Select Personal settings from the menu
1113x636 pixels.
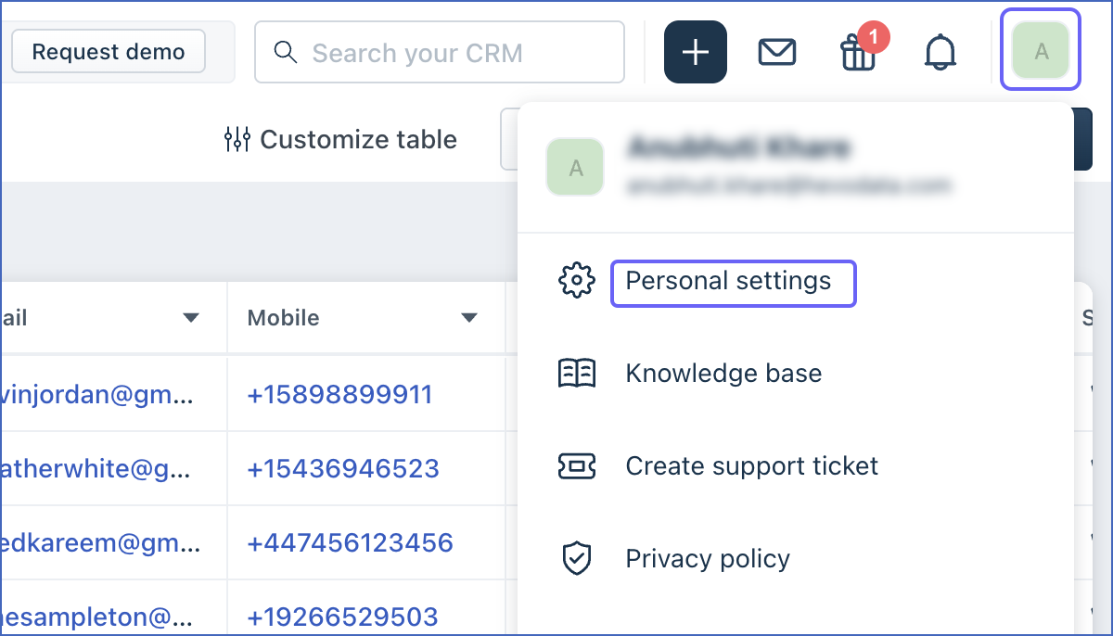[732, 280]
